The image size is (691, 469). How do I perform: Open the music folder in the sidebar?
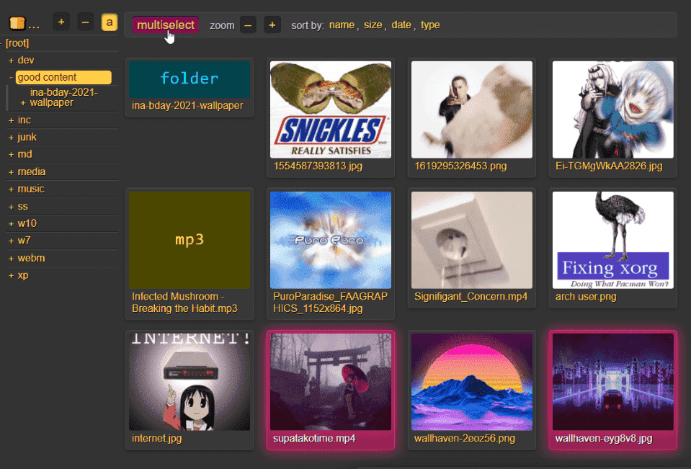(x=31, y=189)
